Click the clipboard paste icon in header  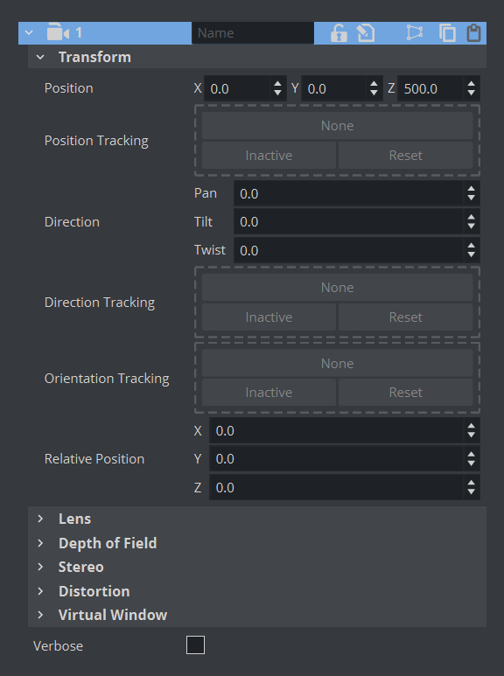click(473, 33)
